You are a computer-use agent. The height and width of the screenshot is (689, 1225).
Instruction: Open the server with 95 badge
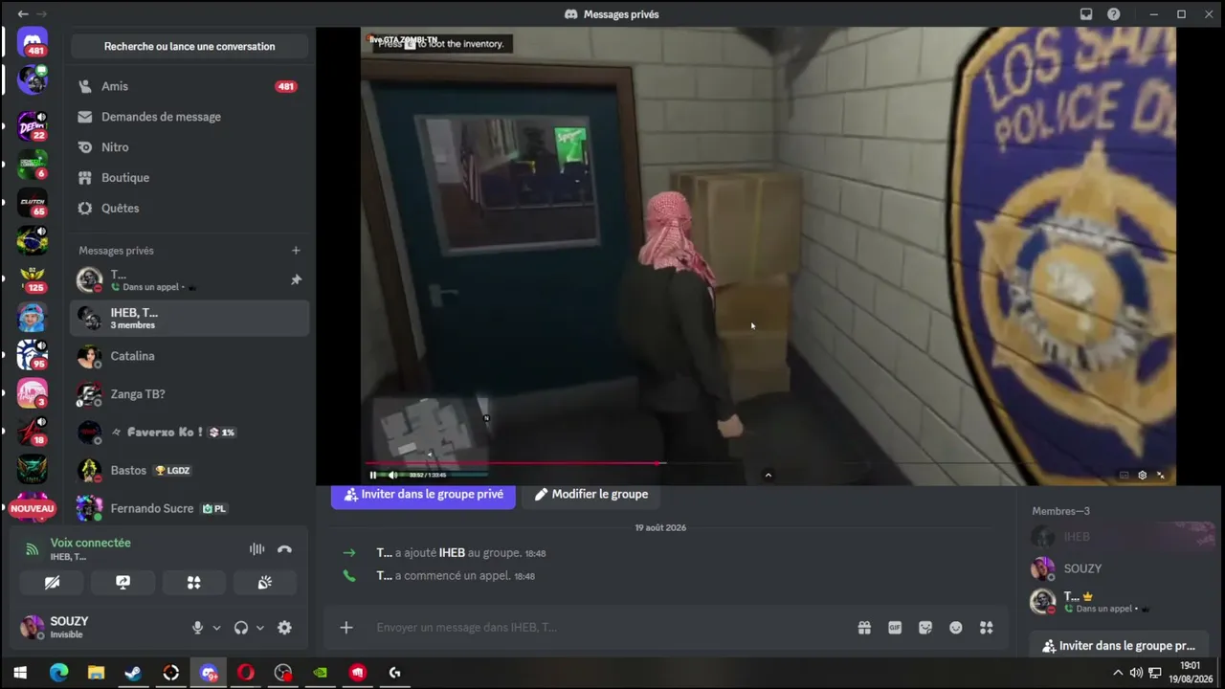tap(33, 355)
